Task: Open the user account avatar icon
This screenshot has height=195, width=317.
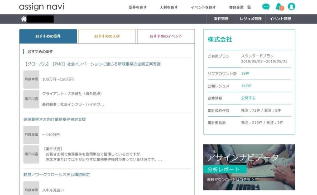Action: (x=291, y=7)
